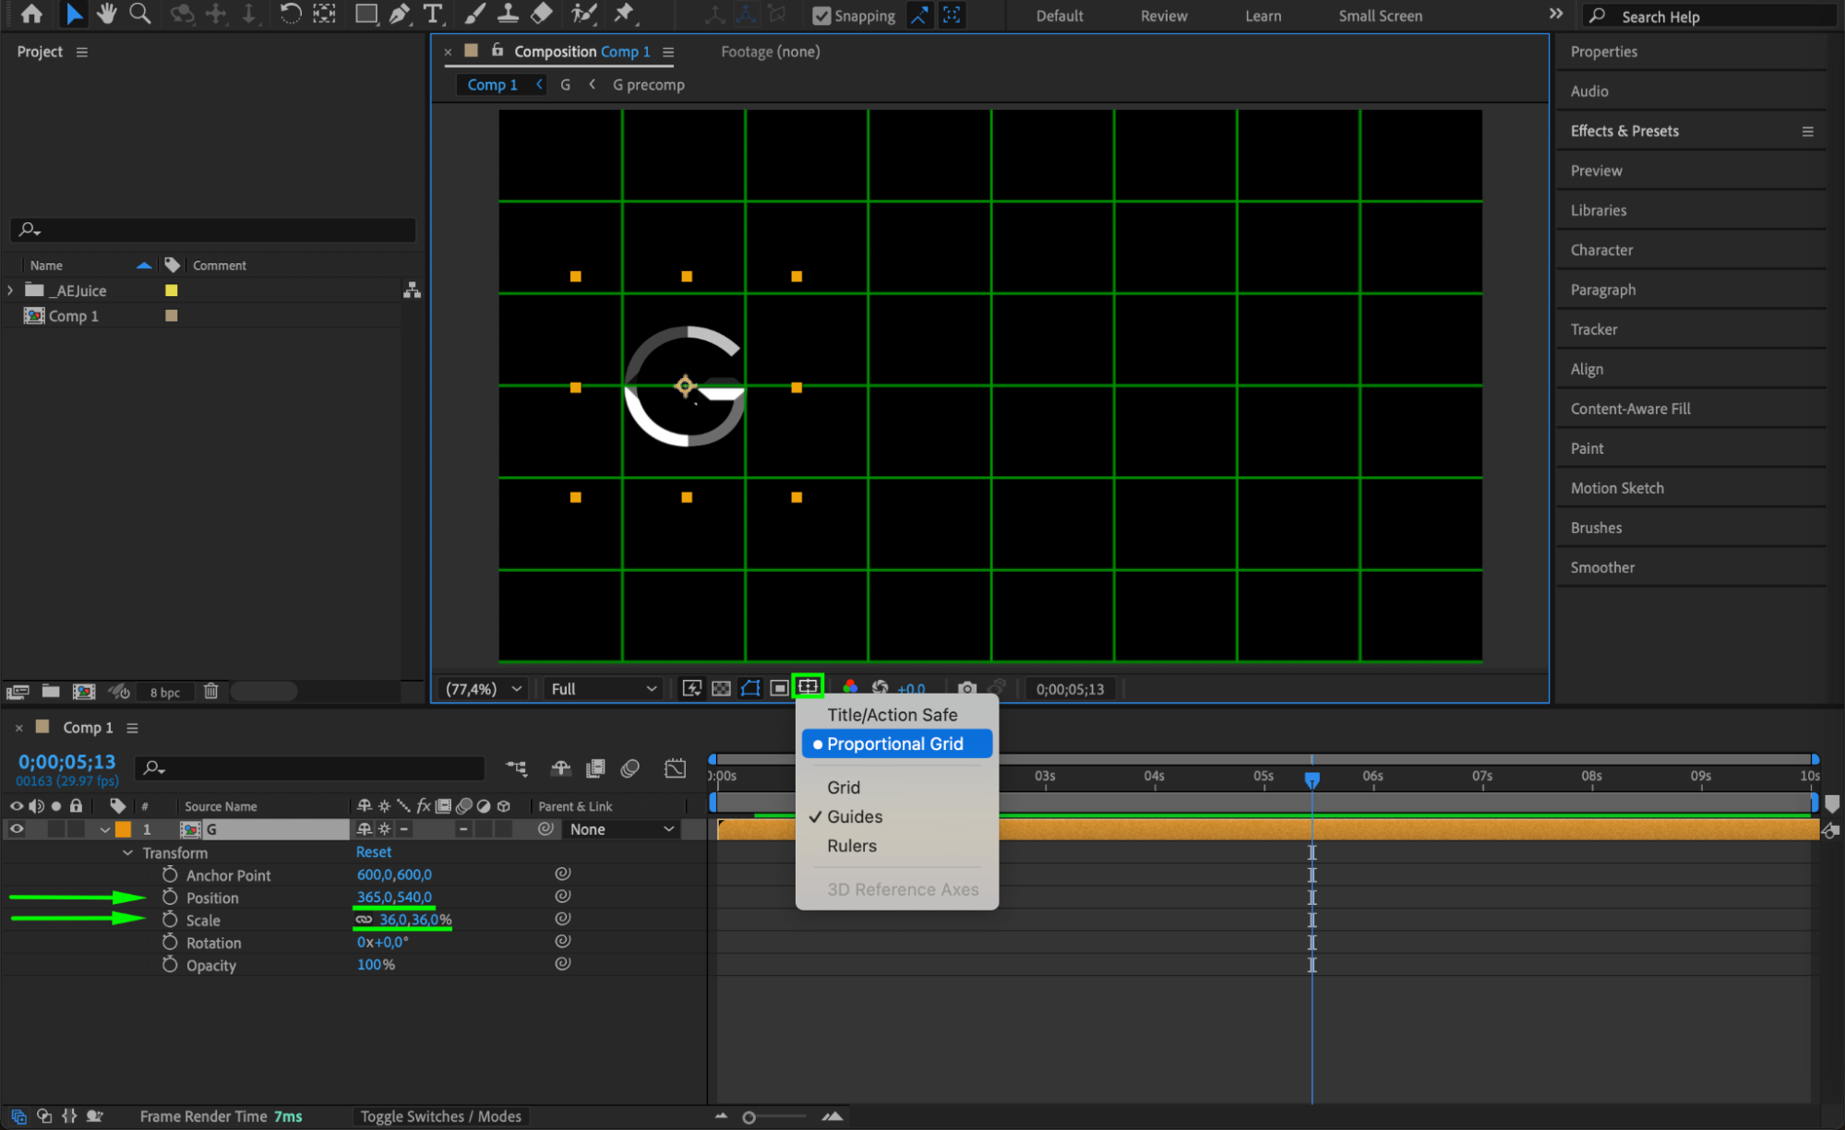Hide layer G with eye icon
This screenshot has width=1845, height=1130.
[x=17, y=829]
